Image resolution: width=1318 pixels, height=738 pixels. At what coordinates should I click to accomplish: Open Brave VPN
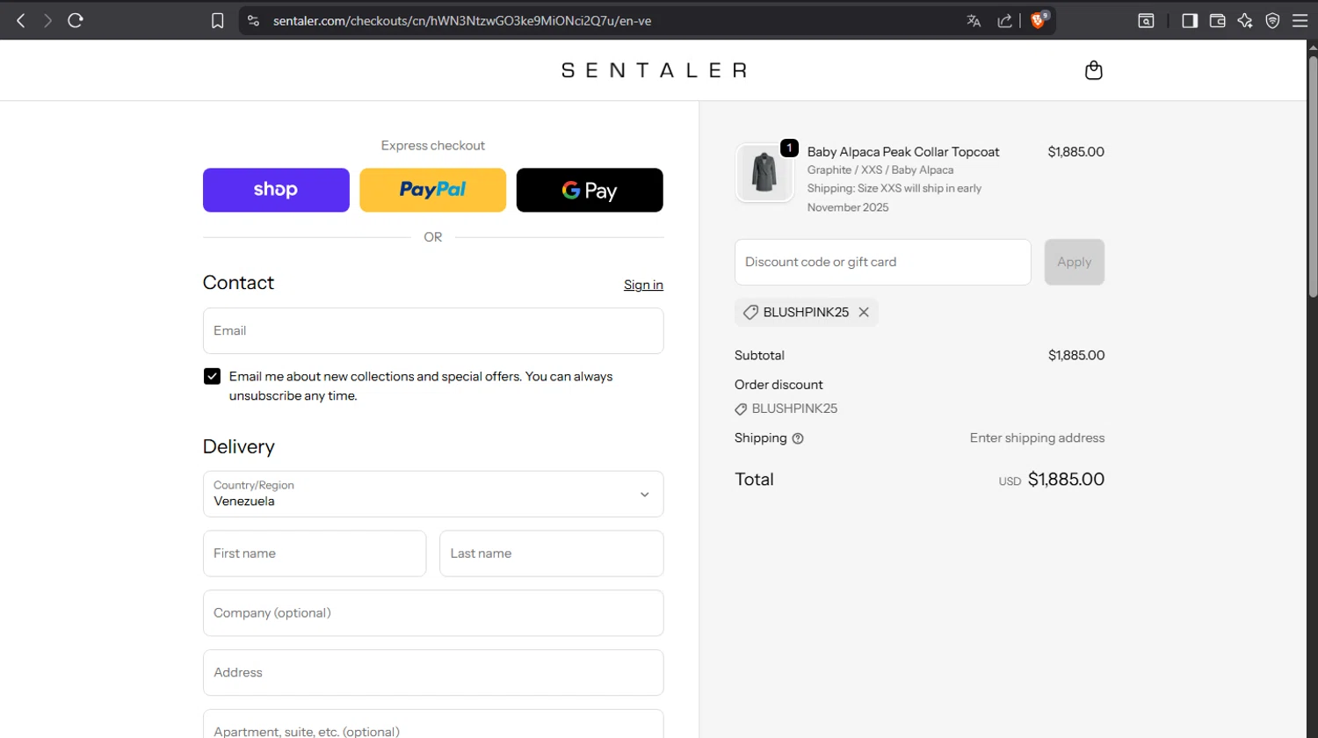tap(1272, 21)
